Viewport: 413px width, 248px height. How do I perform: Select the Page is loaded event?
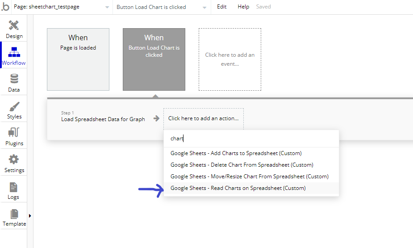(x=78, y=59)
